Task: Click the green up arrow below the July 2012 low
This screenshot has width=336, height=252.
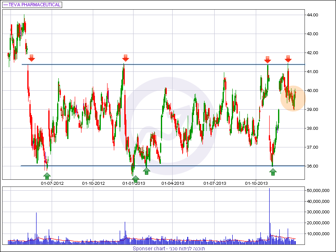Action: [47, 176]
